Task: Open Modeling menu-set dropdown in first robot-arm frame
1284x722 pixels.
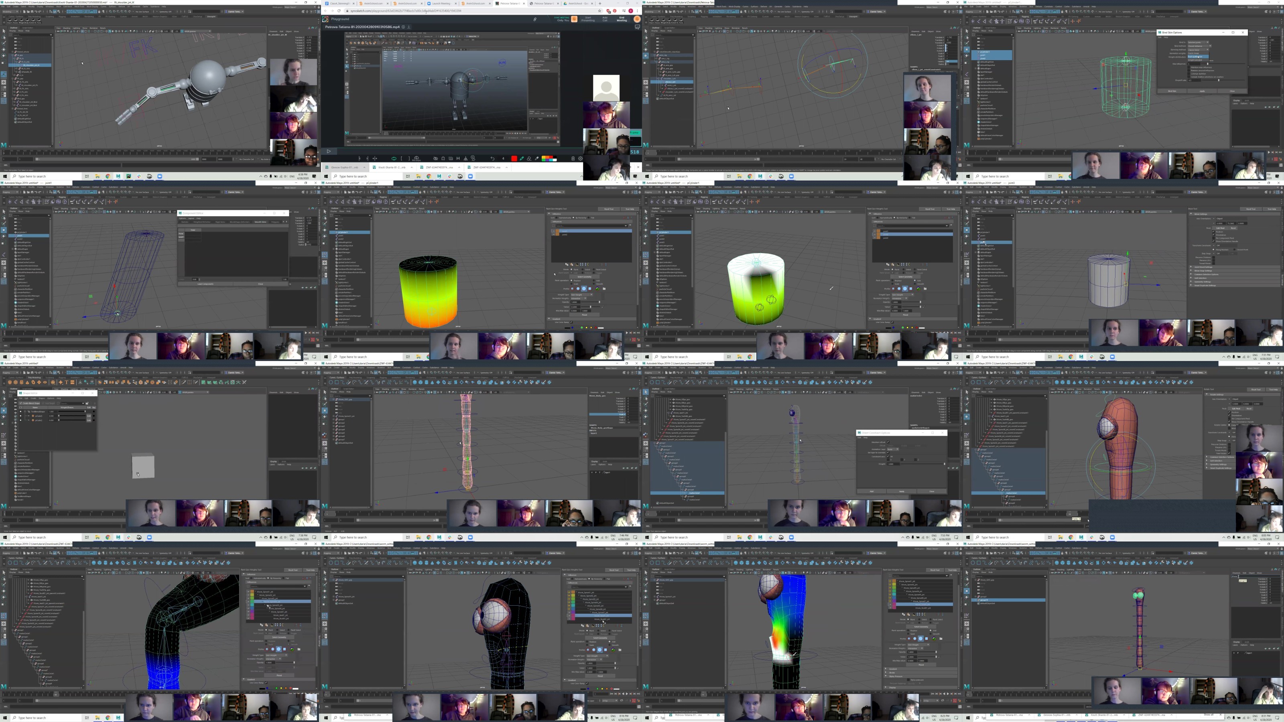Action: point(10,12)
